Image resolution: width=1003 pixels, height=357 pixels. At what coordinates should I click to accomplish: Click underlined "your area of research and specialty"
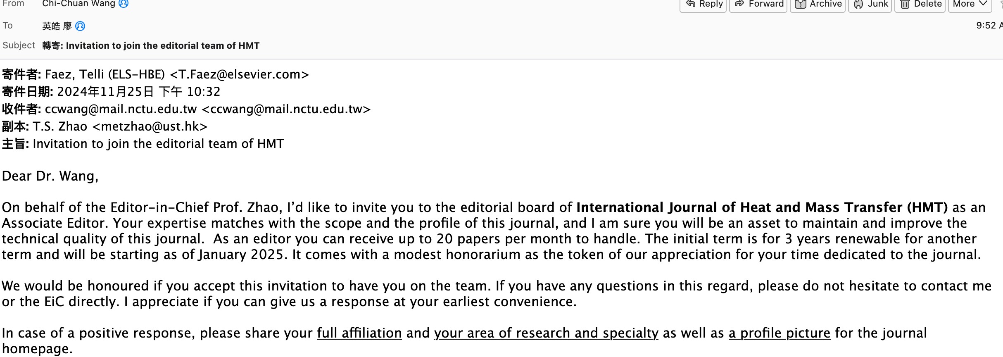pyautogui.click(x=546, y=333)
